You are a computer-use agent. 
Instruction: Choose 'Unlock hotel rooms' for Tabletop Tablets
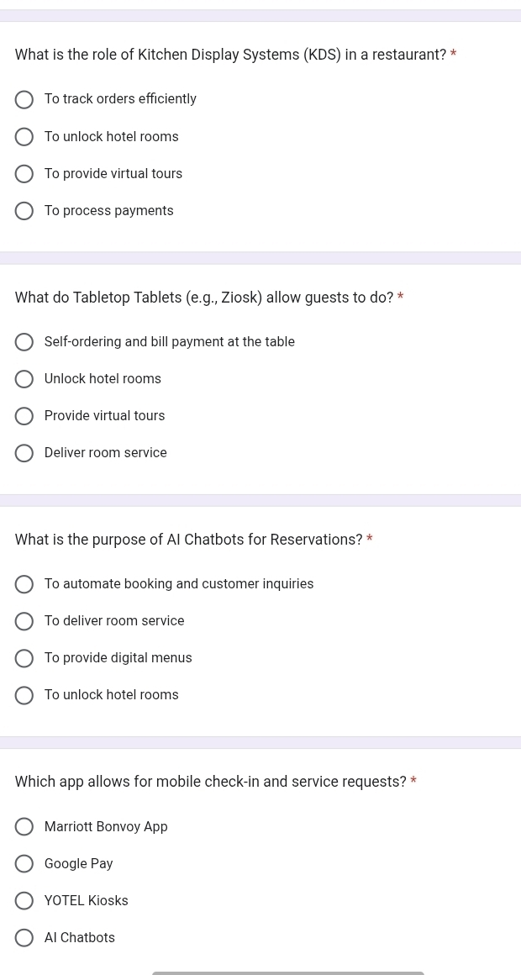25,379
